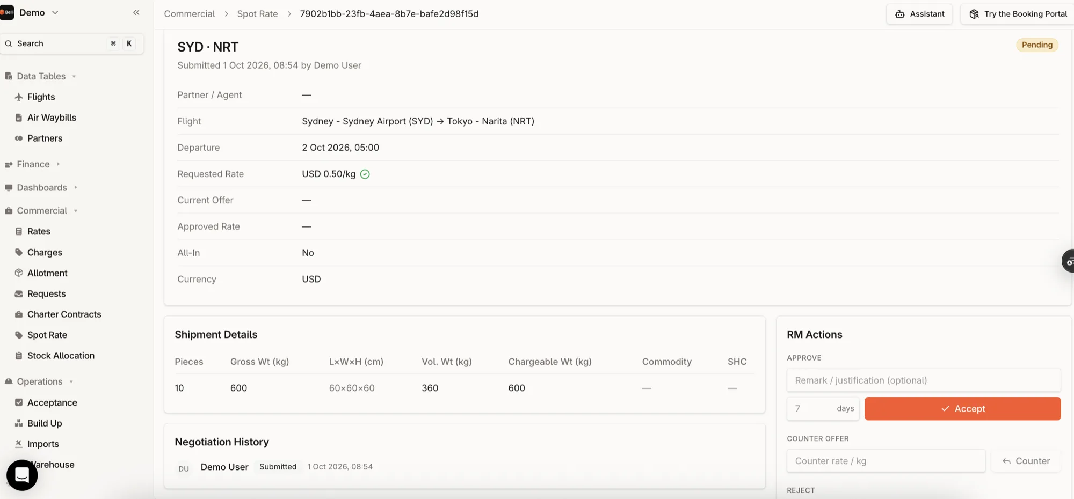Screen dimensions: 1074x499
Task: Collapse the Data Tables section
Action: pyautogui.click(x=41, y=76)
